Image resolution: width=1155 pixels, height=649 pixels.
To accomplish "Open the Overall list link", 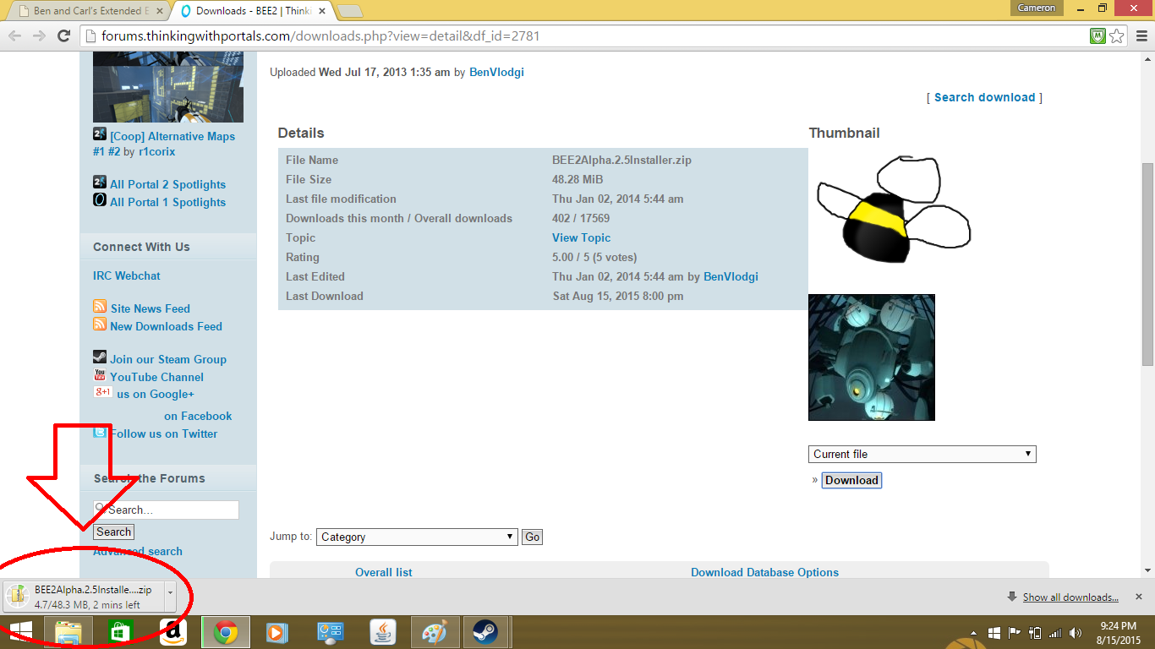I will coord(384,572).
